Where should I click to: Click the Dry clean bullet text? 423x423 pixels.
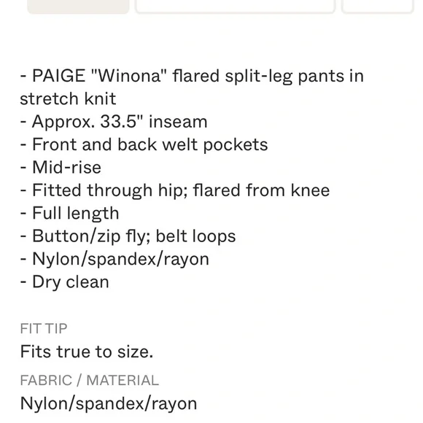64,282
